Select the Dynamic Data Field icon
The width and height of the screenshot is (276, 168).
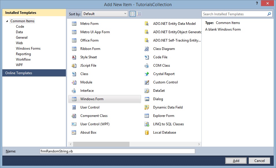coord(147,107)
